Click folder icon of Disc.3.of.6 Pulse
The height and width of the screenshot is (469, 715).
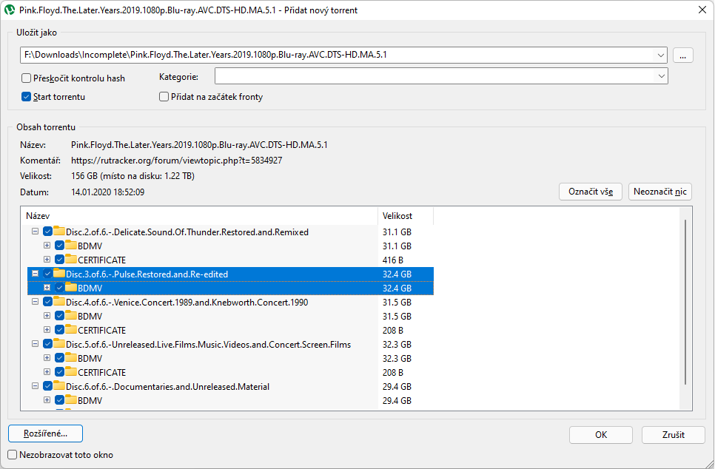tap(59, 274)
